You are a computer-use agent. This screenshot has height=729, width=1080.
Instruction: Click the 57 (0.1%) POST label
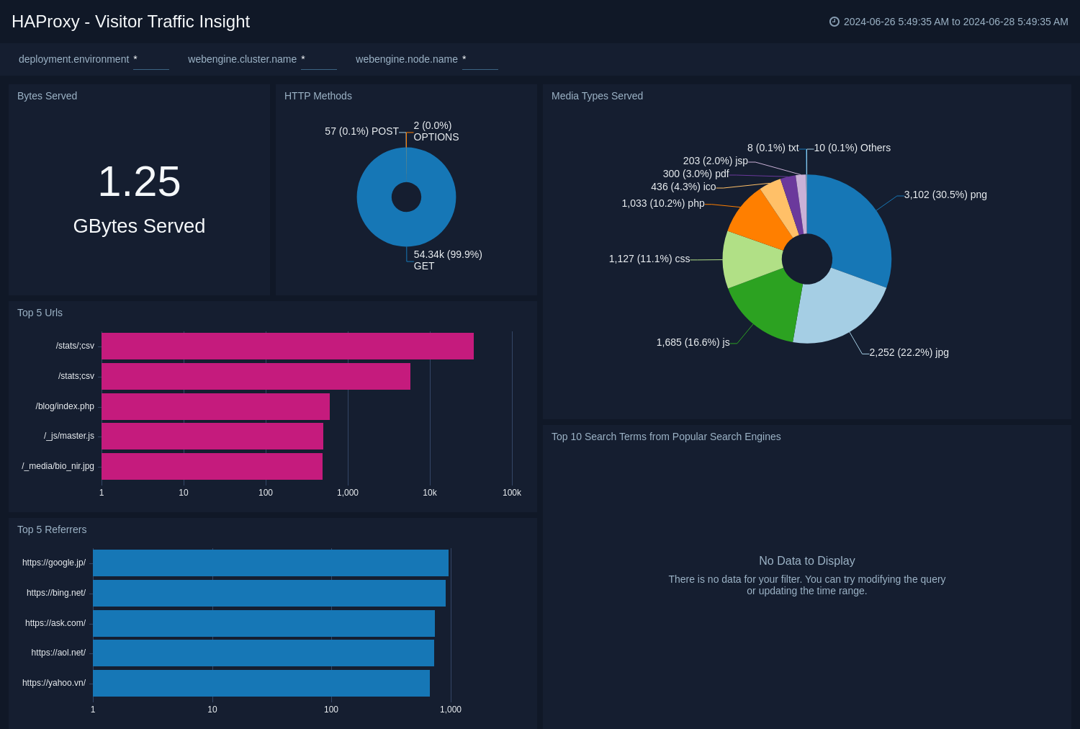(361, 131)
